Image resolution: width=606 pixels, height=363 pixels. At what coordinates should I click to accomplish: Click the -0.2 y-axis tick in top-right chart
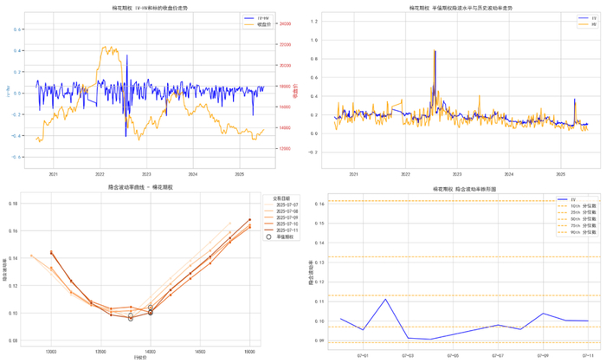tap(313, 152)
